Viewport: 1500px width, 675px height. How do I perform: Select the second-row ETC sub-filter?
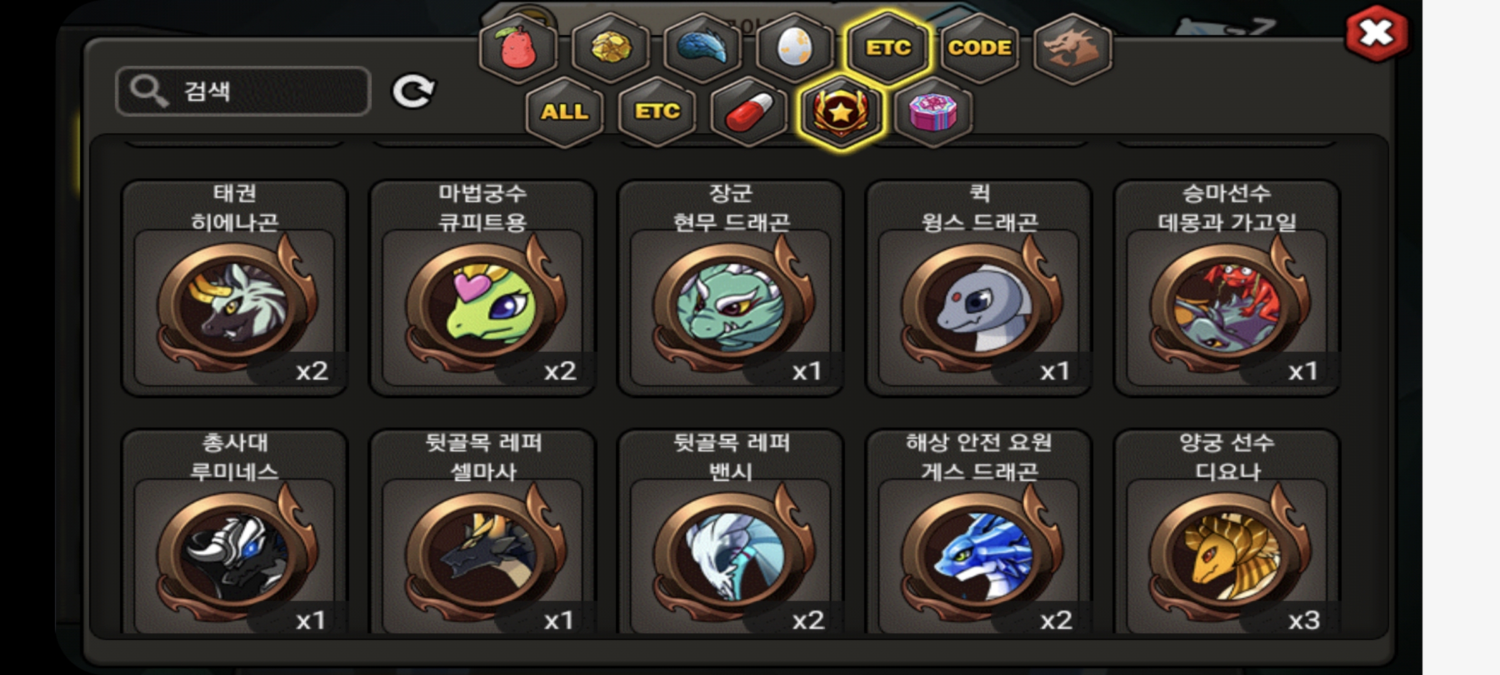pos(657,112)
